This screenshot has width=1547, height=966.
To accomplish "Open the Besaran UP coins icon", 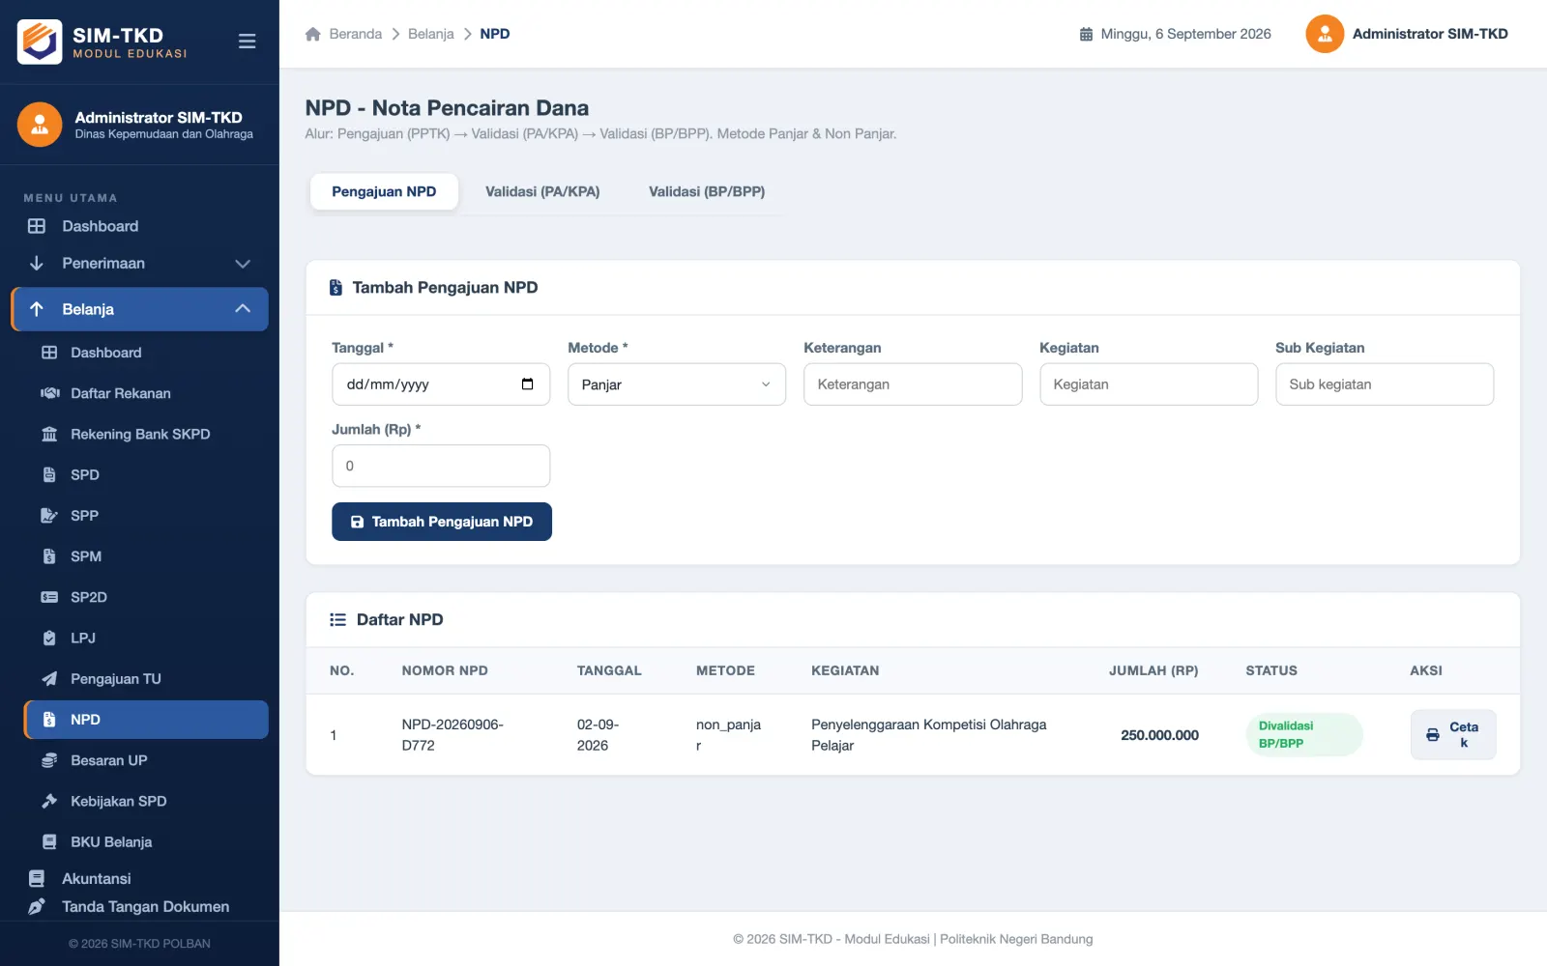I will point(49,760).
